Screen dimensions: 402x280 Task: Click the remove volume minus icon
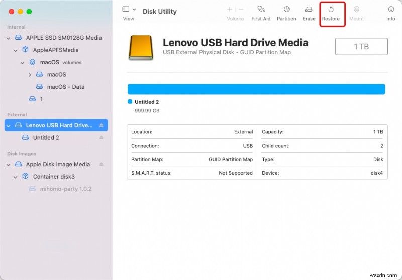pos(241,10)
